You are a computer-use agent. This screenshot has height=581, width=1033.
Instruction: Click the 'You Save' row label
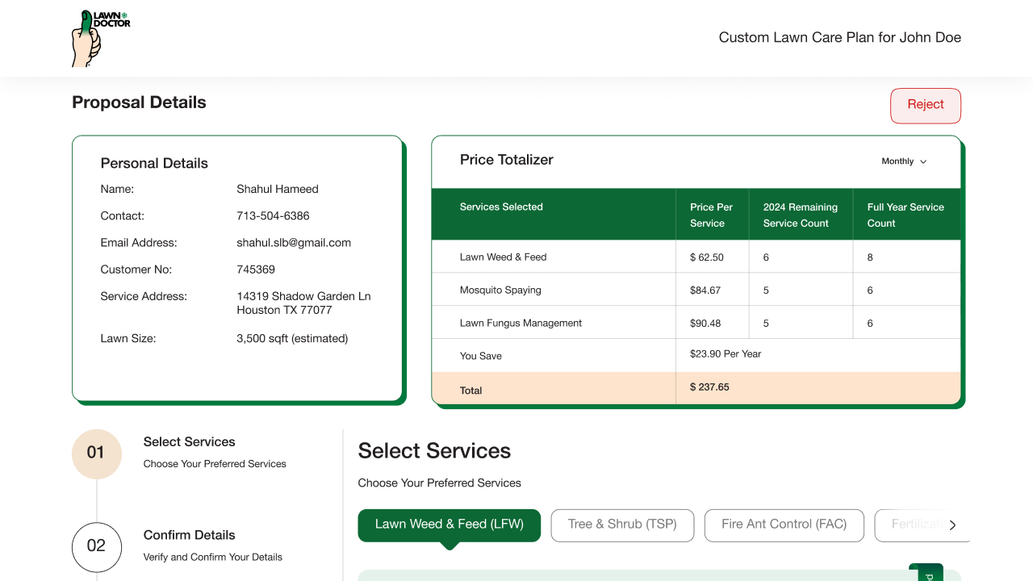481,356
